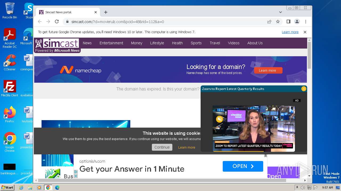This screenshot has height=191, width=341.
Task: Open a new tab with the plus button
Action: pos(106,12)
